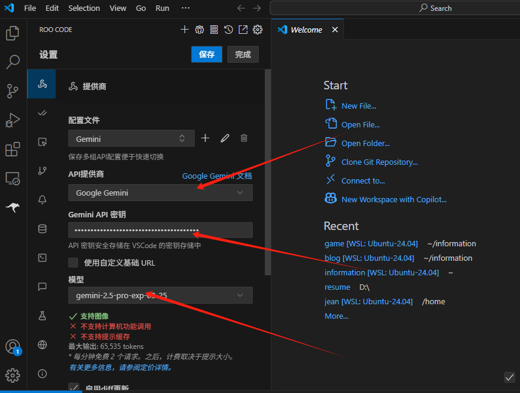Click Open File... on Welcome page

pos(360,125)
